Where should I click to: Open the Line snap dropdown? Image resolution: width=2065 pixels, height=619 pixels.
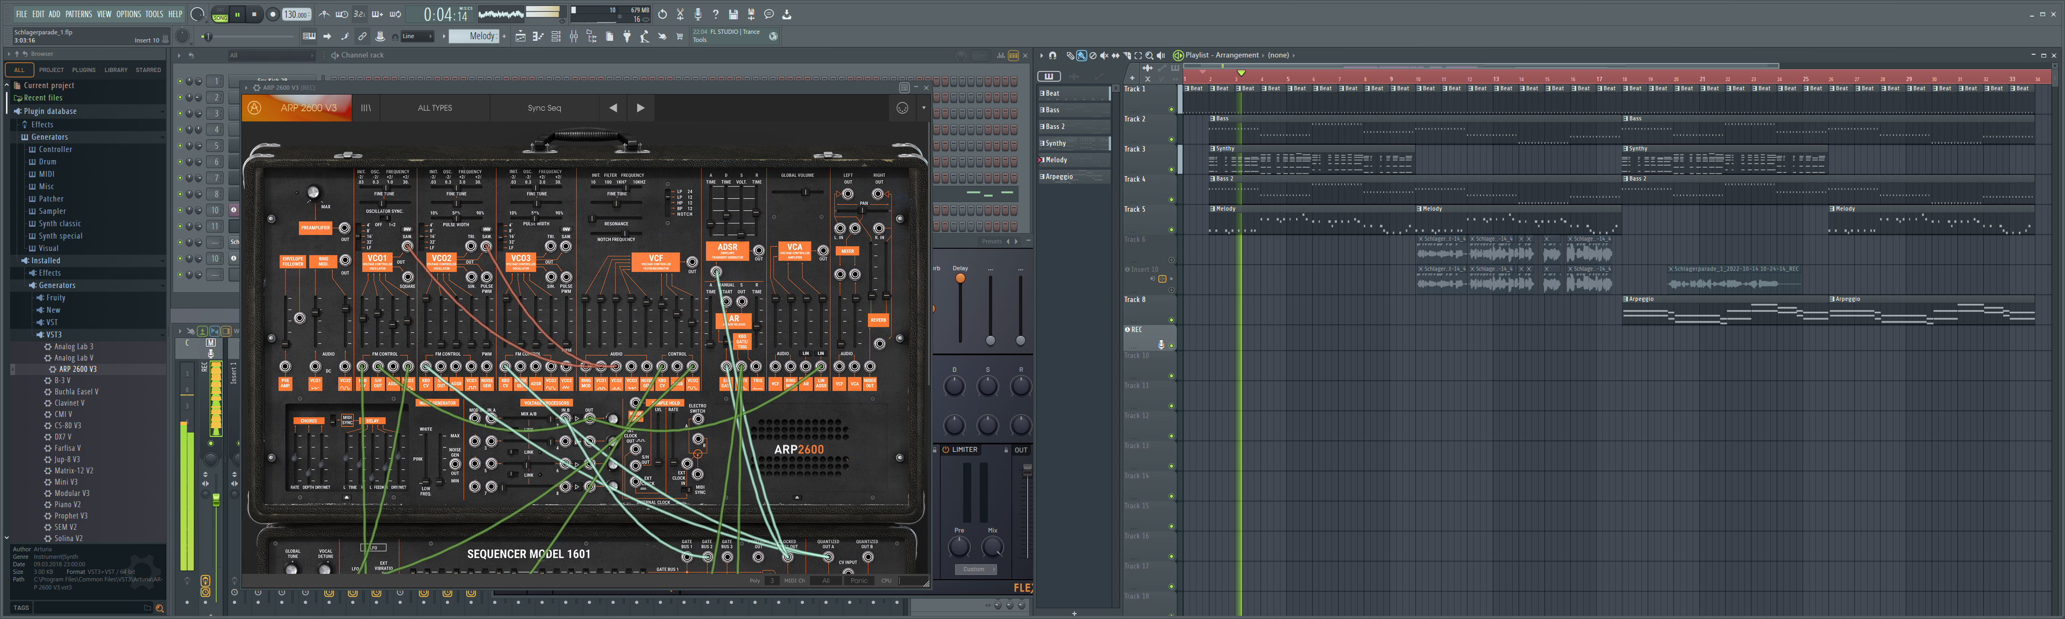pyautogui.click(x=417, y=36)
